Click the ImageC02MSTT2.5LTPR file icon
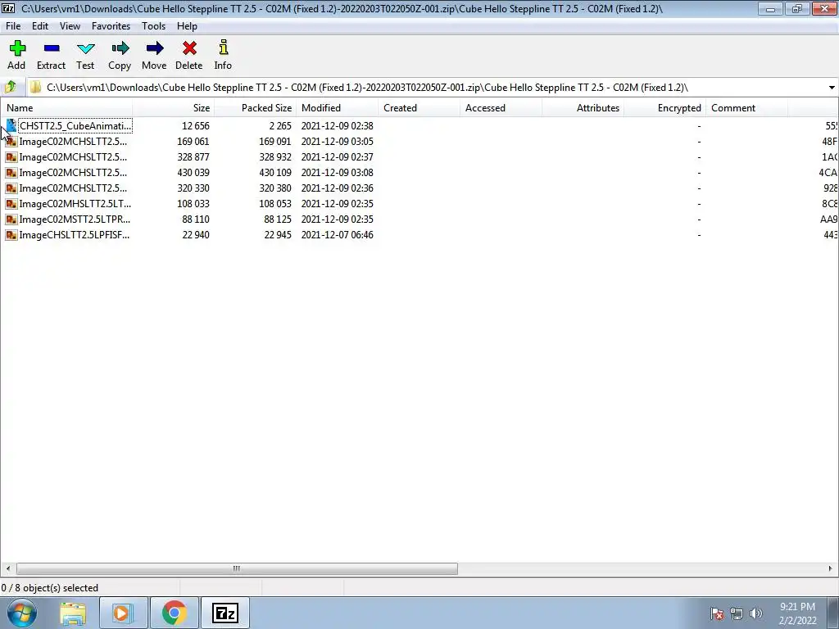 point(11,219)
